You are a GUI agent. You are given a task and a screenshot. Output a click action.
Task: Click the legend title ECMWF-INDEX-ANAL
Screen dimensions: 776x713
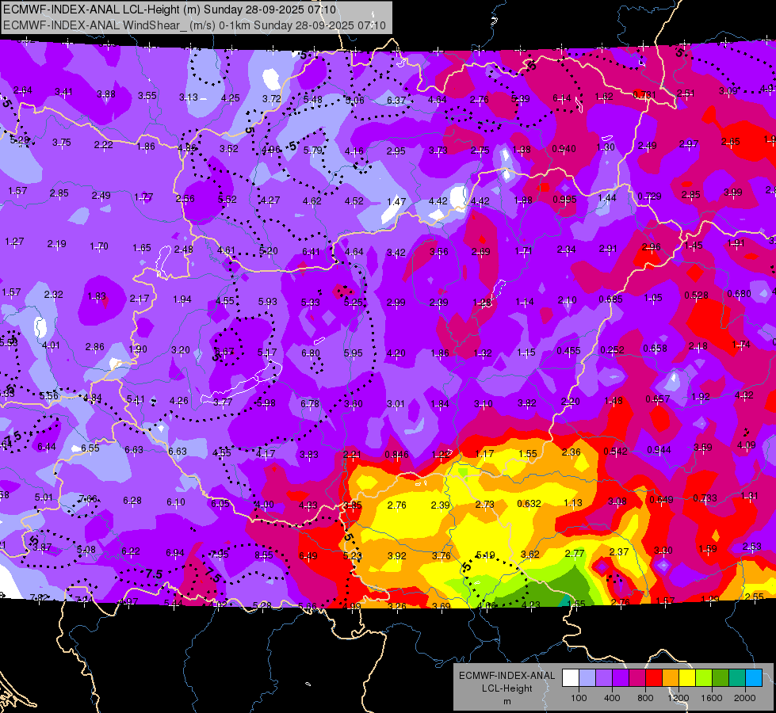[507, 676]
